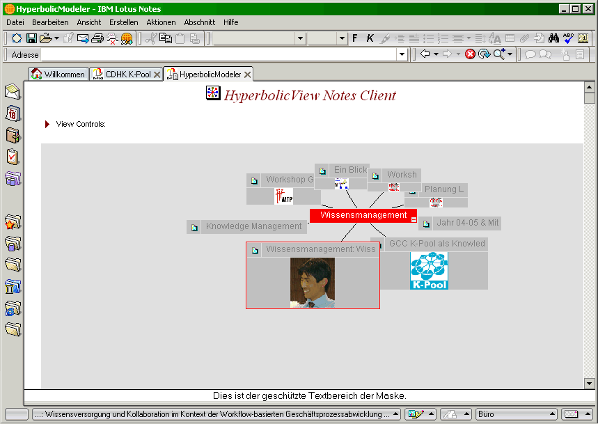Select the red Wissensmanagement center node
The height and width of the screenshot is (424, 598).
(363, 215)
